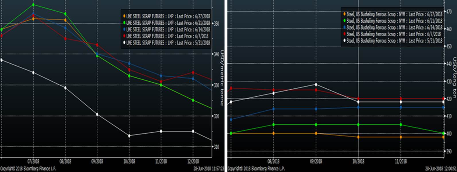Click the orange legend dot for LME 6/27/2018
Viewport: 457px width, 172px height.
[124, 16]
